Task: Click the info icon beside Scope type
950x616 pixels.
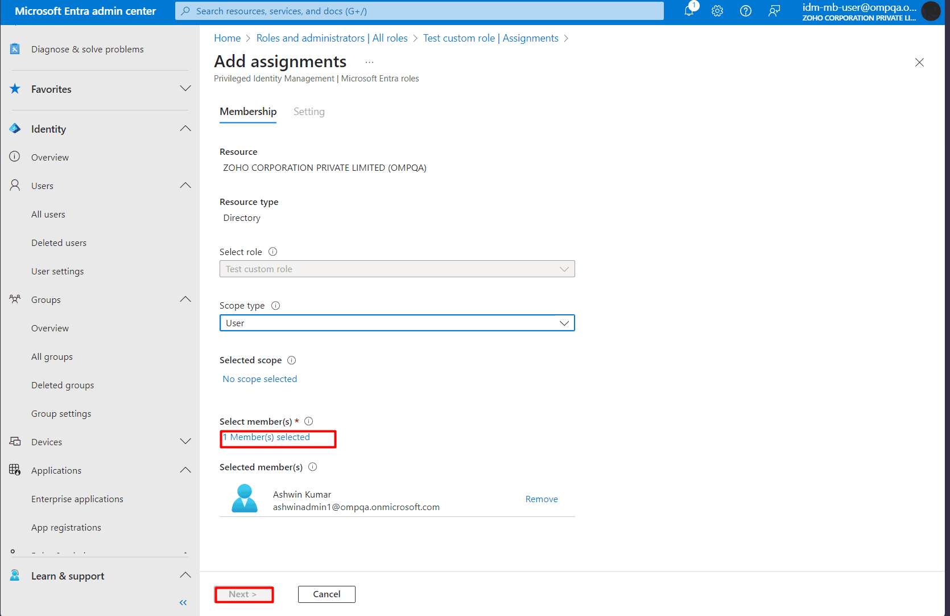Action: click(x=275, y=306)
